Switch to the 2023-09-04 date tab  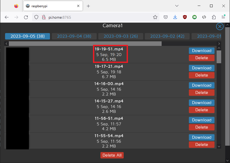pyautogui.click(x=74, y=36)
